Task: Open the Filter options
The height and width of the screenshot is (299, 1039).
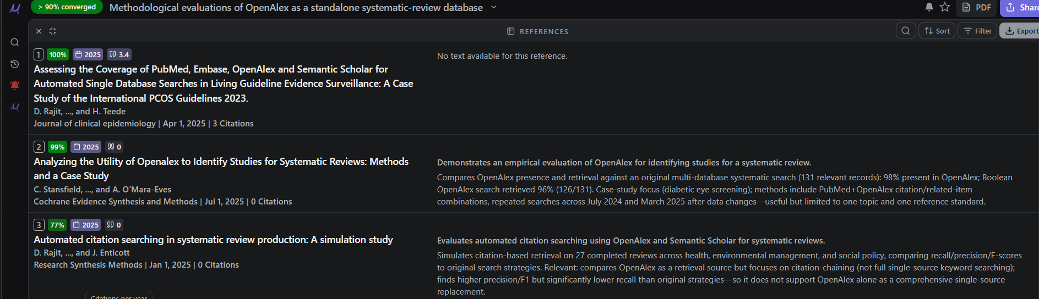Action: pyautogui.click(x=977, y=31)
